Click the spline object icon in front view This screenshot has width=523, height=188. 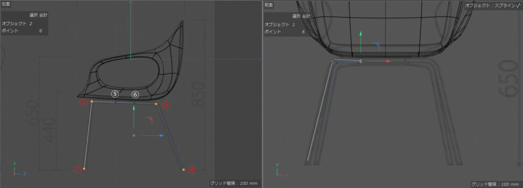[x=518, y=5]
